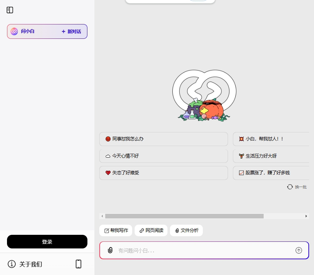314x275 pixels.
Task: Select the 文件分析 file analysis tool
Action: pos(186,230)
